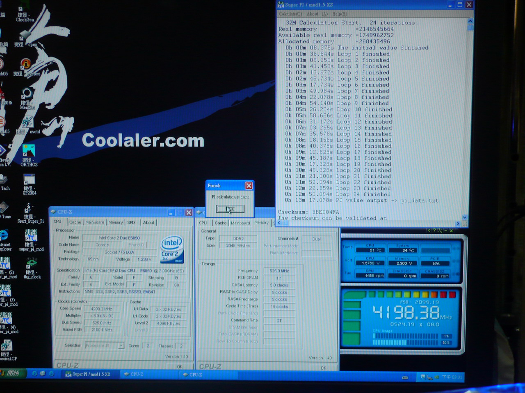This screenshot has height=393, width=525.
Task: Switch to the SPD tab in left CPU-Z window
Action: point(131,222)
